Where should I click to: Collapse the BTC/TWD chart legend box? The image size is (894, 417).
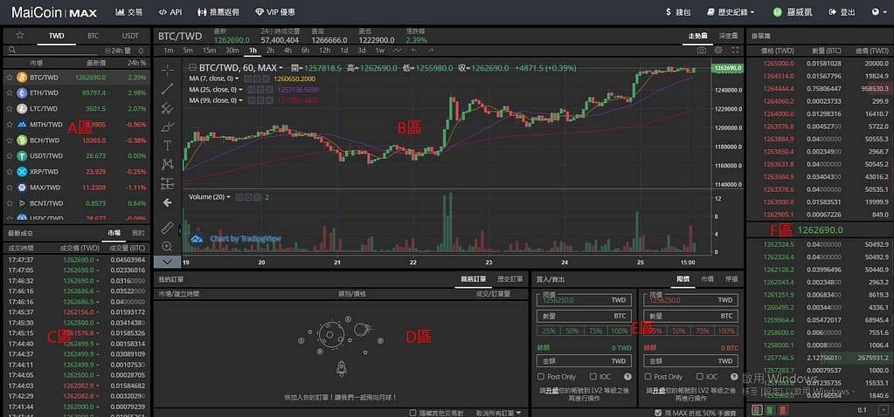click(x=192, y=68)
